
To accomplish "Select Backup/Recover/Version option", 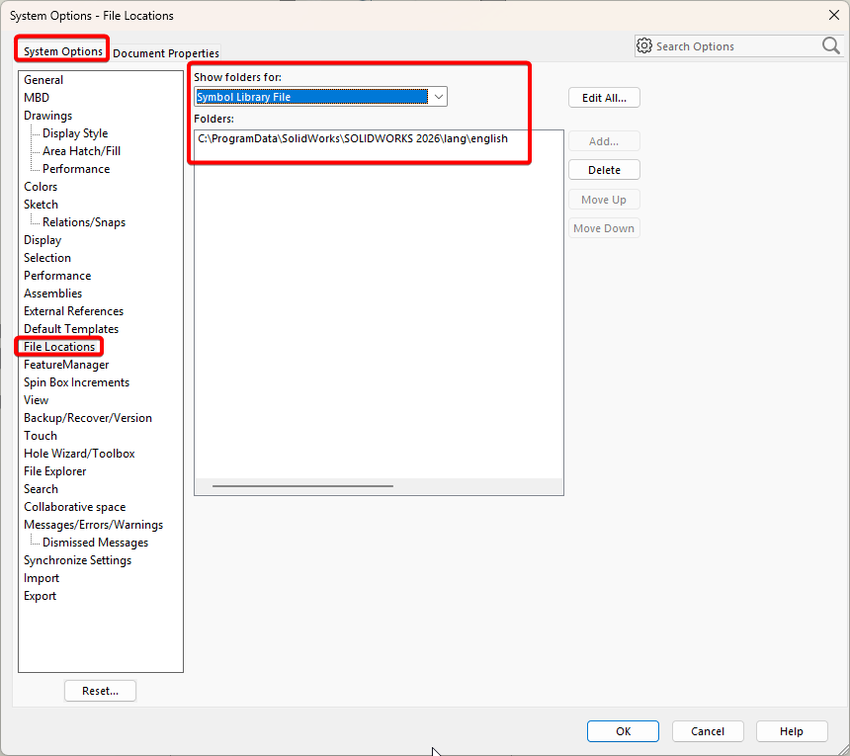I will pyautogui.click(x=88, y=418).
